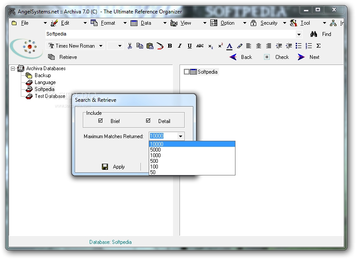Toggle Bold formatting
Image resolution: width=356 pixels, height=259 pixels.
coord(170,46)
